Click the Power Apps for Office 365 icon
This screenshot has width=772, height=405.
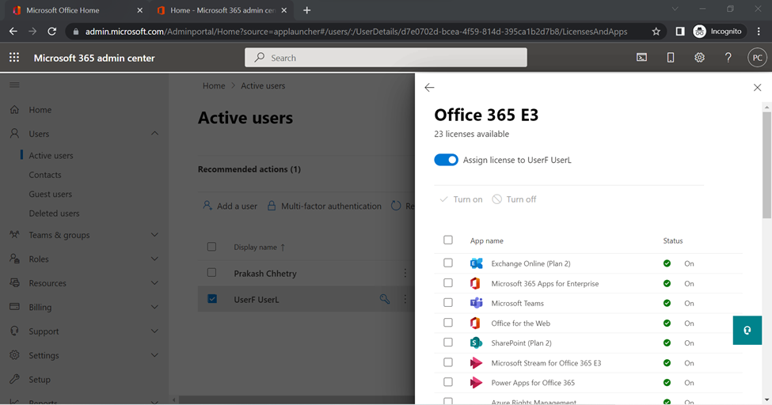click(476, 382)
